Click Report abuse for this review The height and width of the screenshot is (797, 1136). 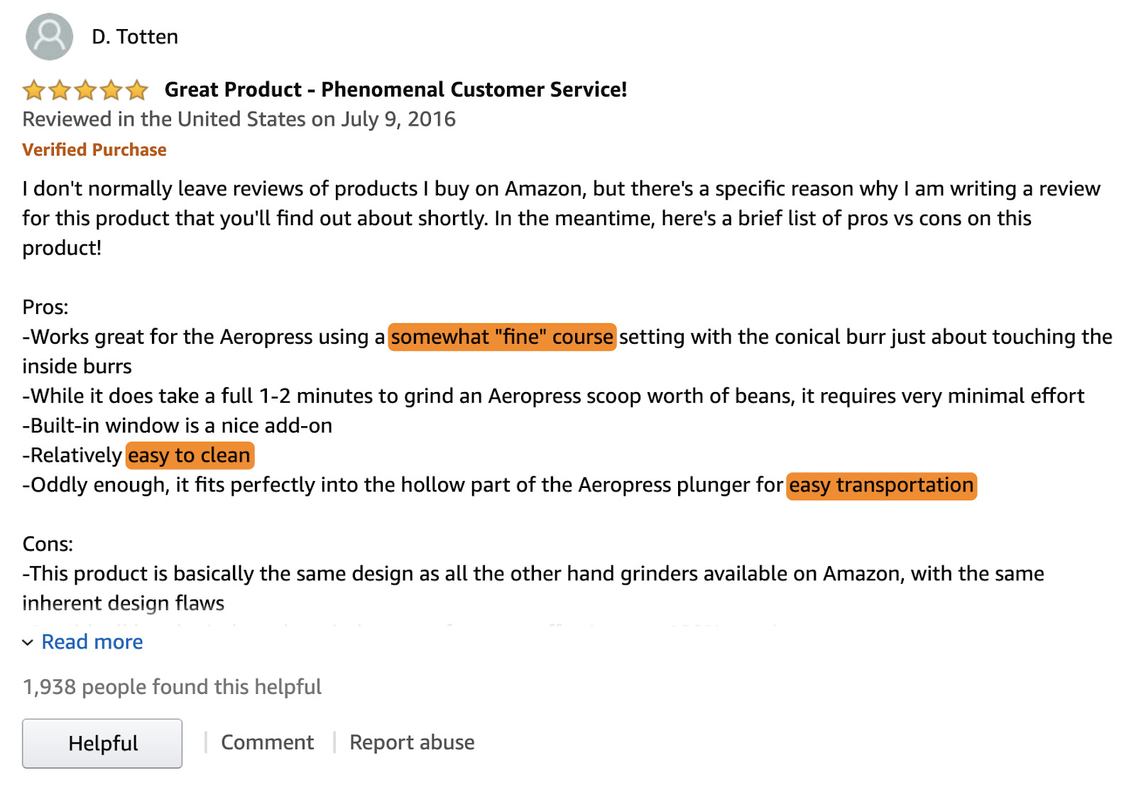411,742
